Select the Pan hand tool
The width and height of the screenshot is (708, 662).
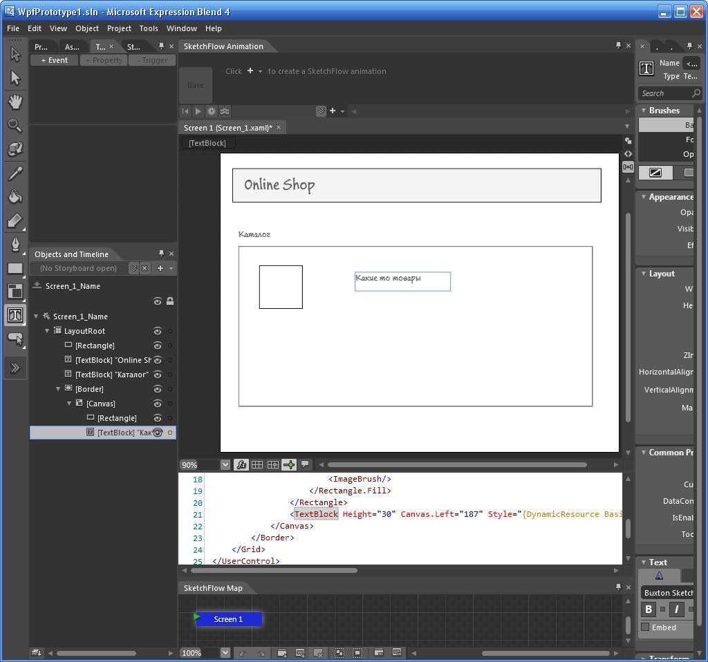click(x=15, y=102)
